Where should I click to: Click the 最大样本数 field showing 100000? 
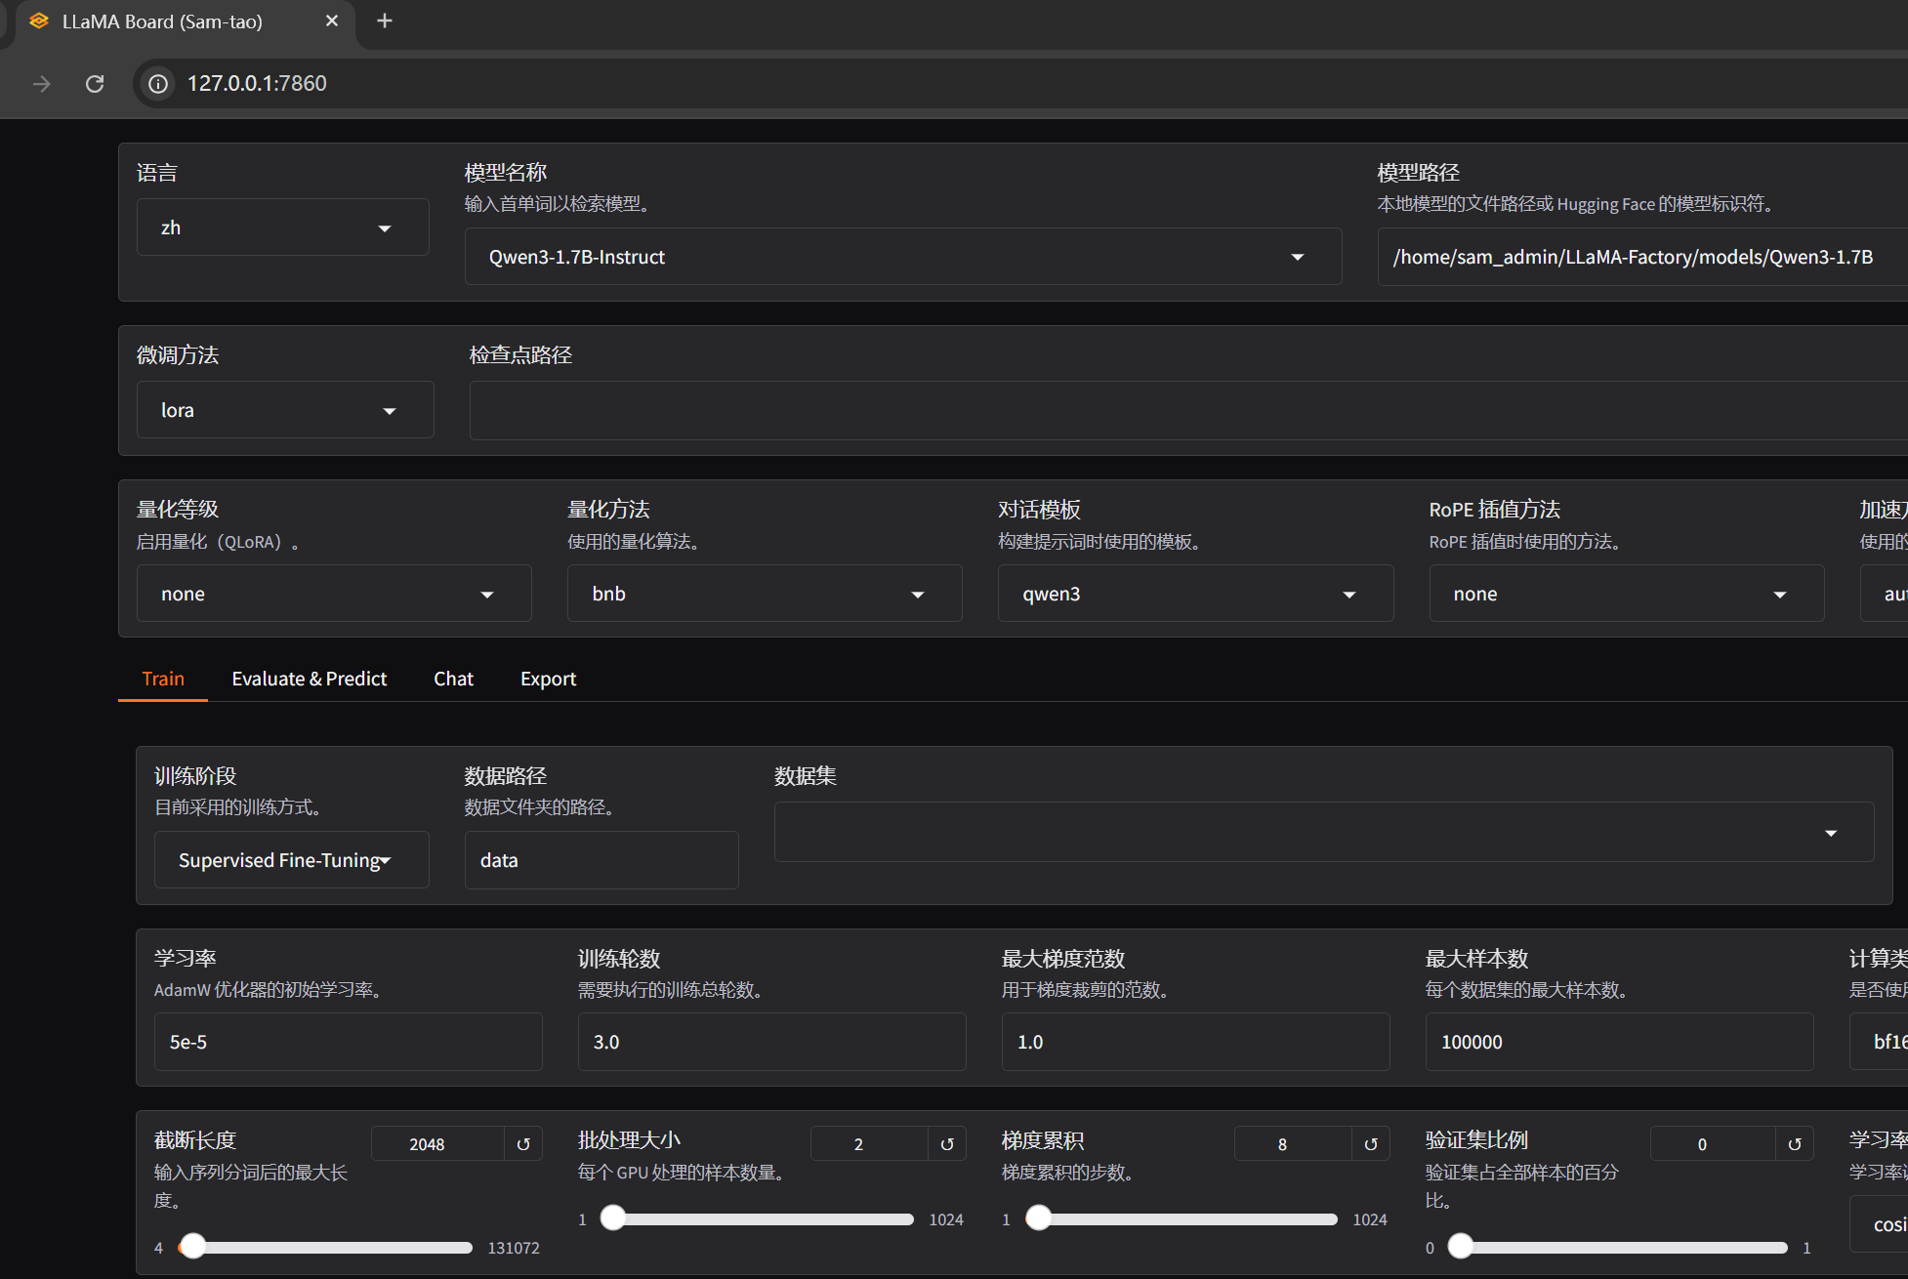point(1620,1042)
